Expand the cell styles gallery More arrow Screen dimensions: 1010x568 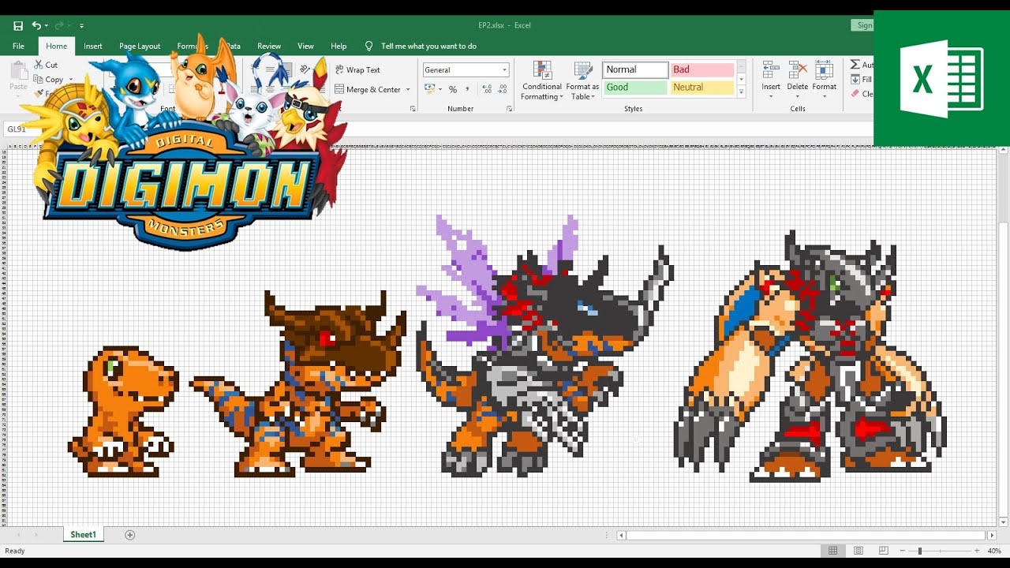(741, 92)
